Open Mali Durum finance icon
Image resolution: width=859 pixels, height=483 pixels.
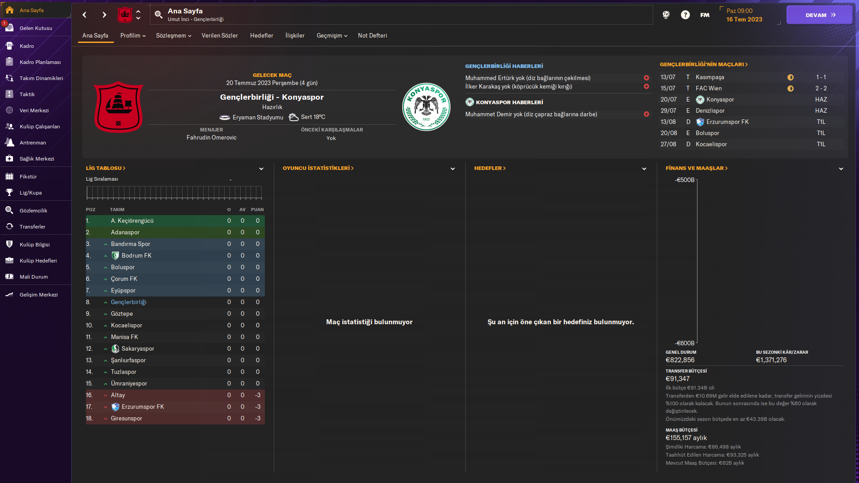9,276
